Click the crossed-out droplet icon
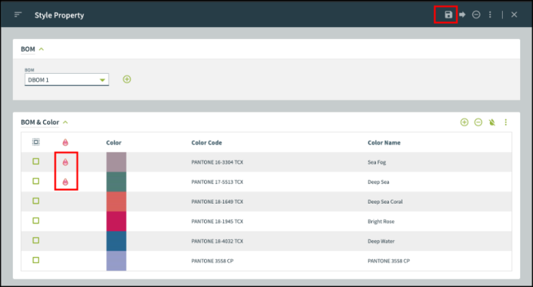This screenshot has height=287, width=533. click(x=492, y=122)
